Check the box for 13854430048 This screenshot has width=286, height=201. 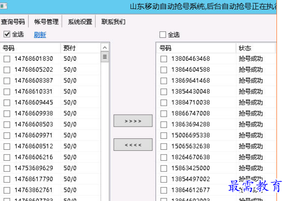pyautogui.click(x=164, y=91)
